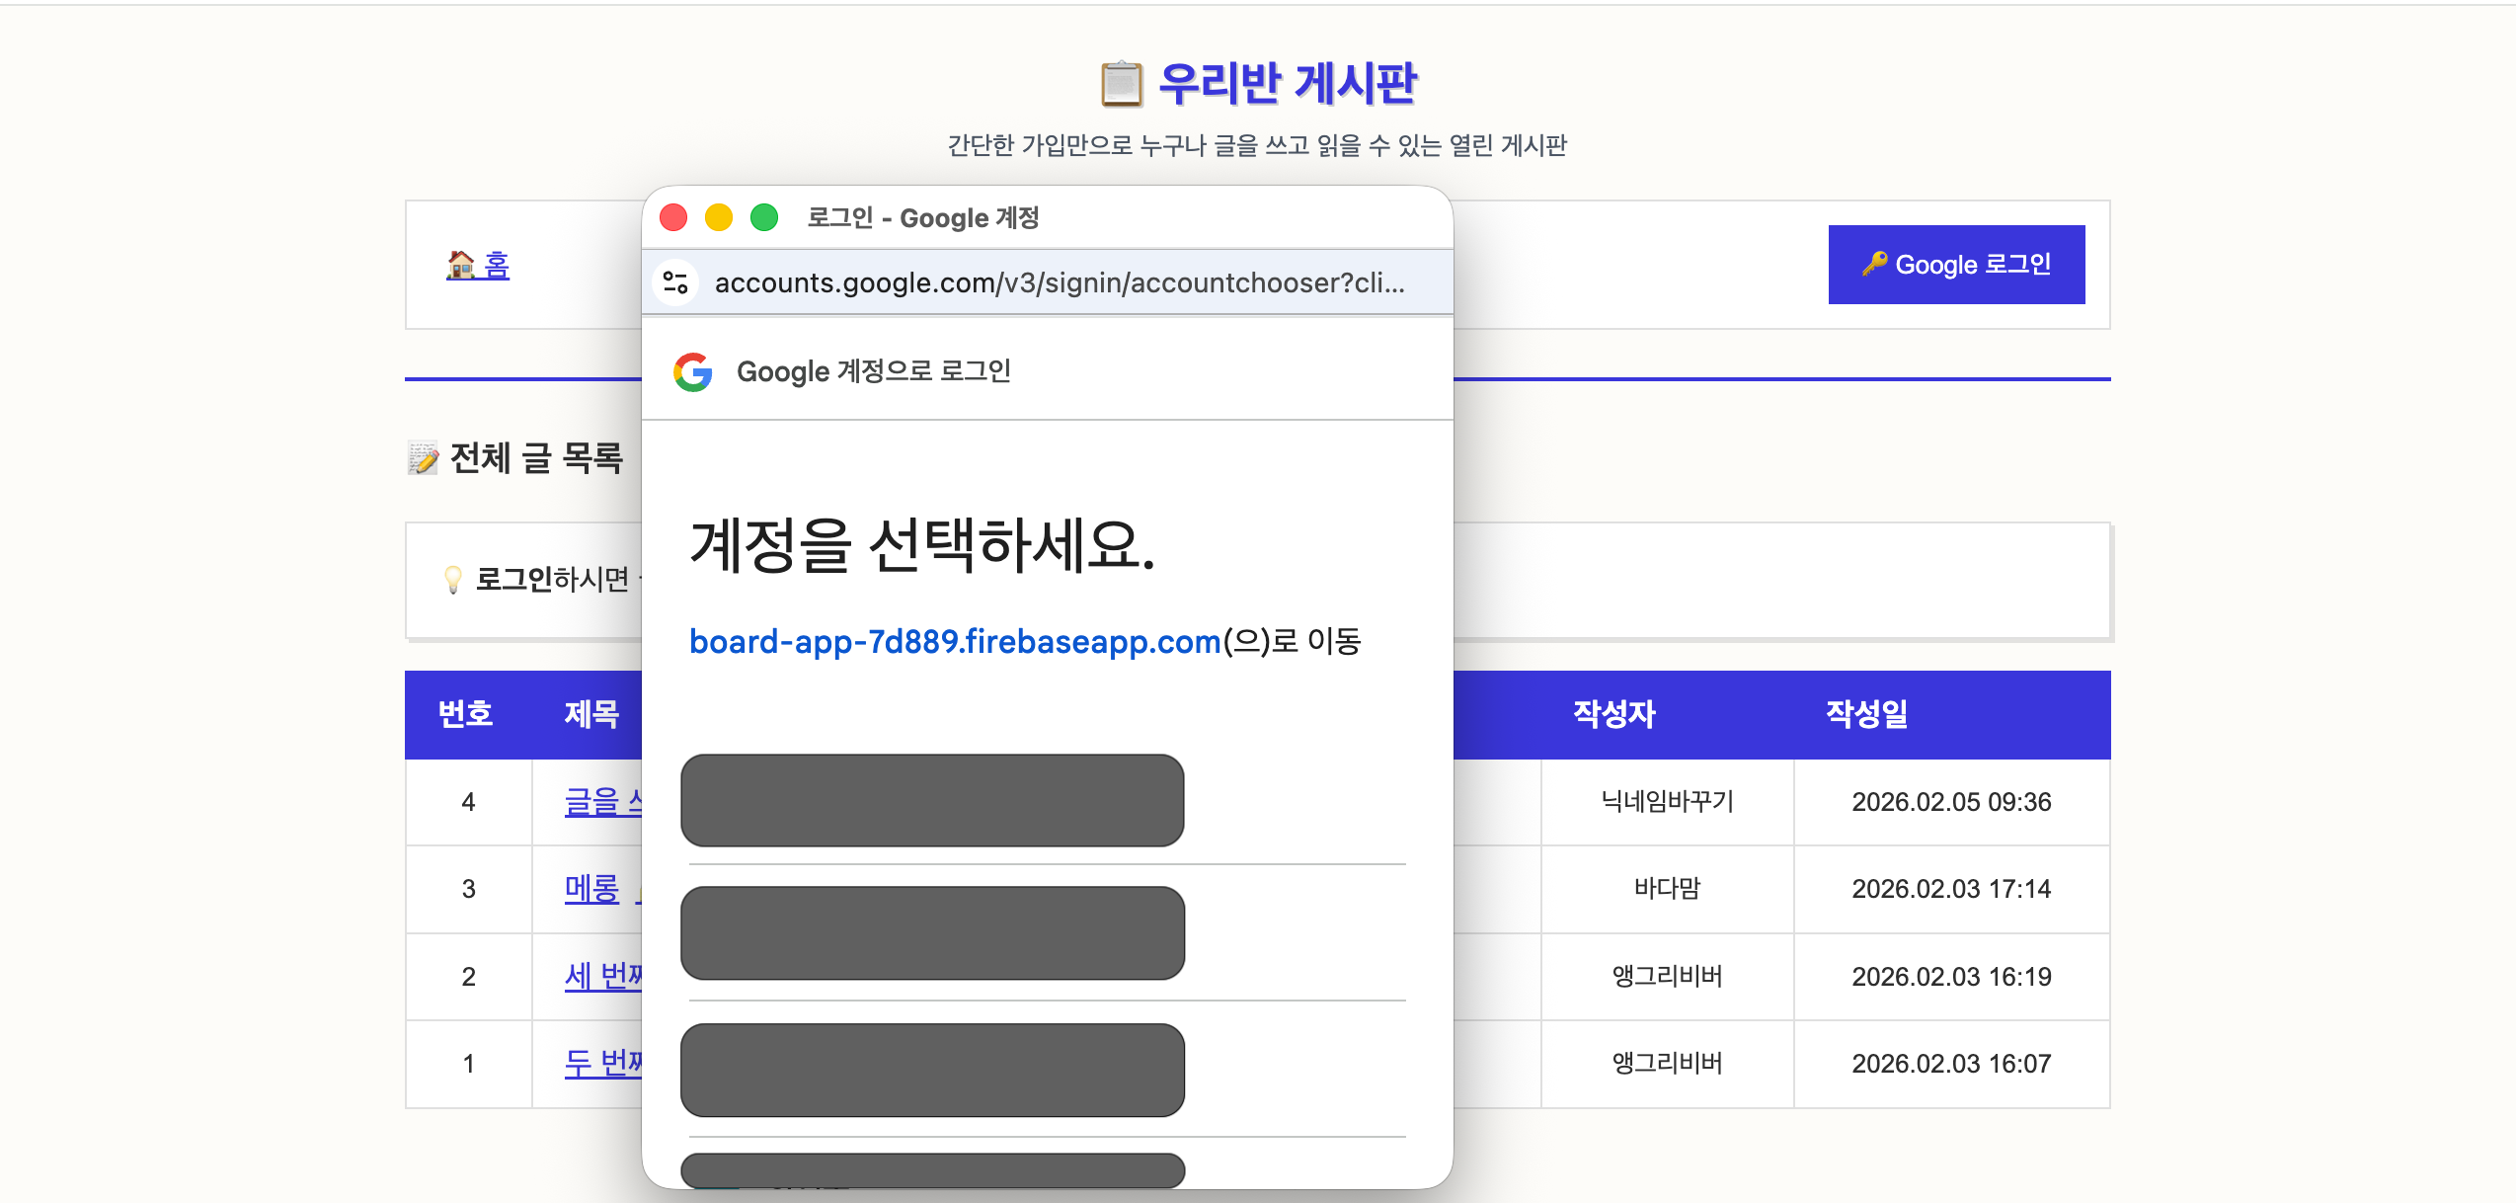2516x1203 pixels.
Task: Maximize the Google login popup with green button
Action: tap(764, 217)
